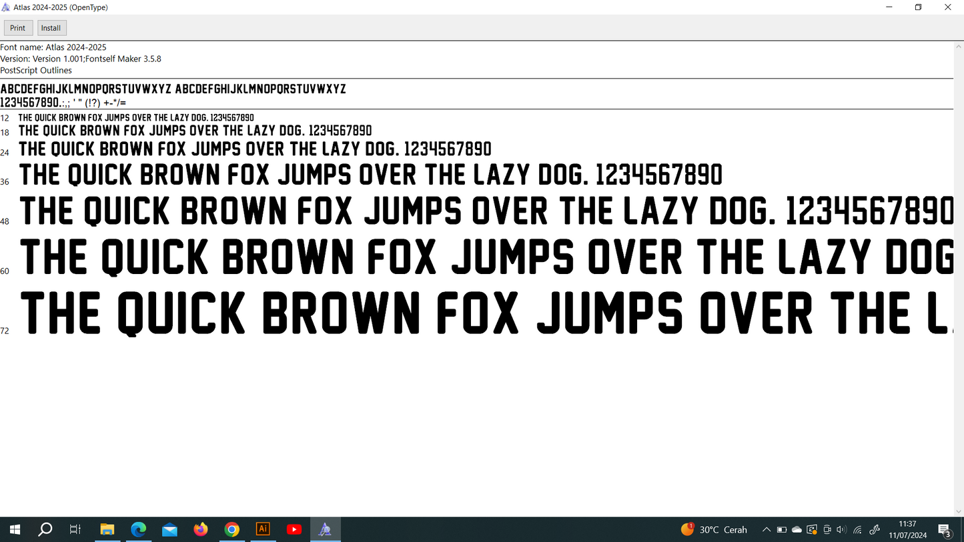This screenshot has height=542, width=964.
Task: Launch Microsoft Edge from the taskbar
Action: point(139,529)
